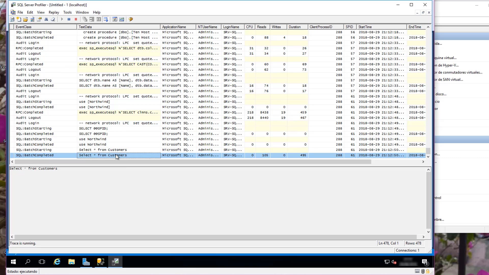This screenshot has width=489, height=275.
Task: Pause the running trace
Action: click(x=69, y=19)
